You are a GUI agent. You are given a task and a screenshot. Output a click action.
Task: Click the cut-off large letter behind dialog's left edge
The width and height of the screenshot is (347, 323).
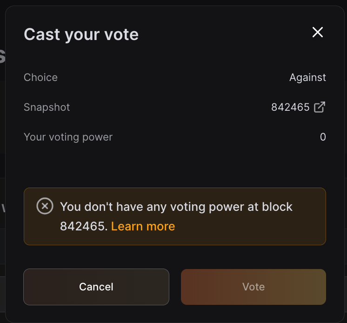2,57
